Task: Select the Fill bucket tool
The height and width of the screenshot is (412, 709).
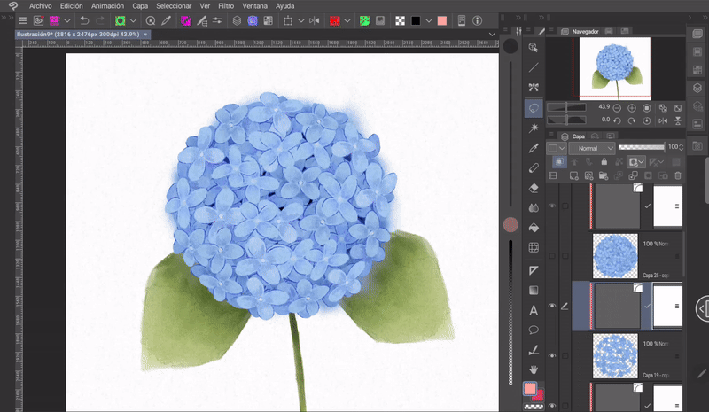Action: click(x=534, y=228)
